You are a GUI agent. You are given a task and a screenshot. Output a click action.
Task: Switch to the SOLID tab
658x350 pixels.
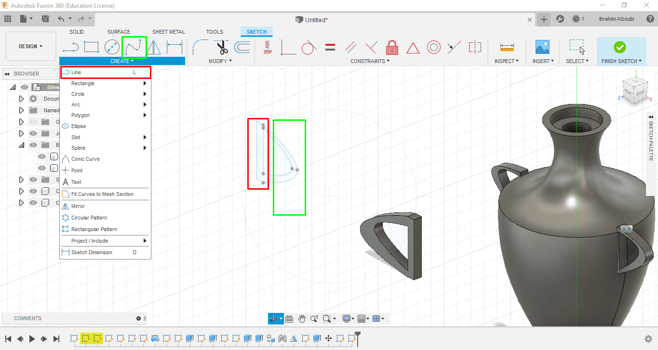click(77, 32)
